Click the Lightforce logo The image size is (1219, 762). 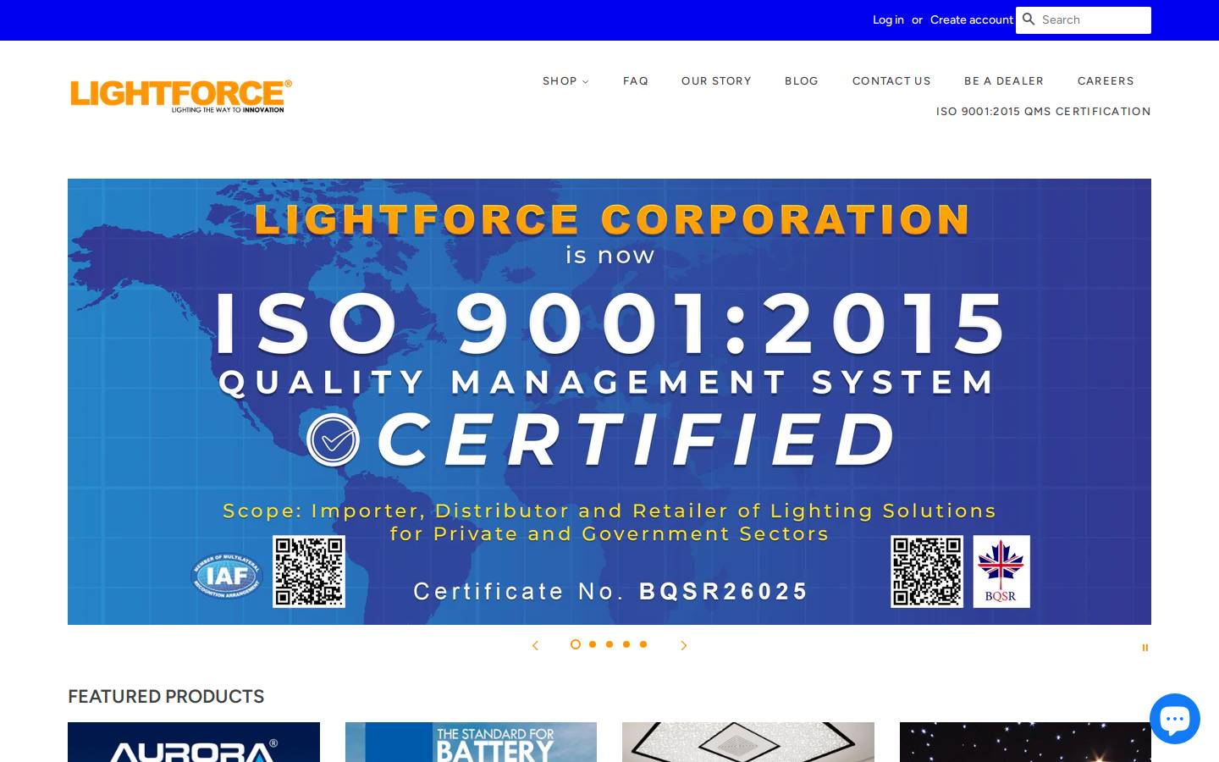pos(181,96)
